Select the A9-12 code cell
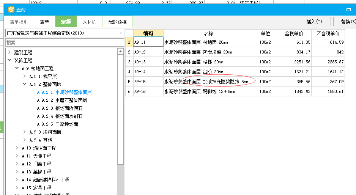The width and height of the screenshot is (356, 195). 148,52
